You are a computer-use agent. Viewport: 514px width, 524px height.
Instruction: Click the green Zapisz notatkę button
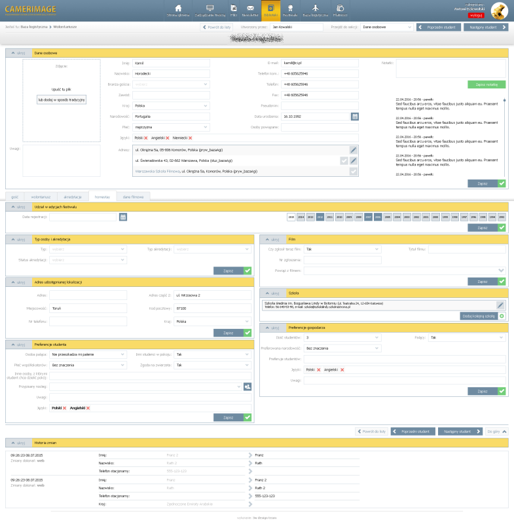tap(486, 84)
